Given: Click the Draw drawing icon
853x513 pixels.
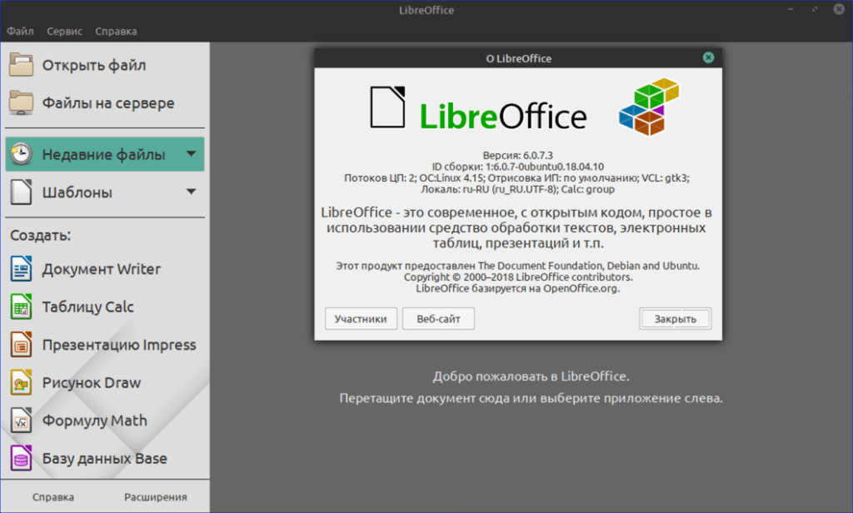Looking at the screenshot, I should coord(21,382).
